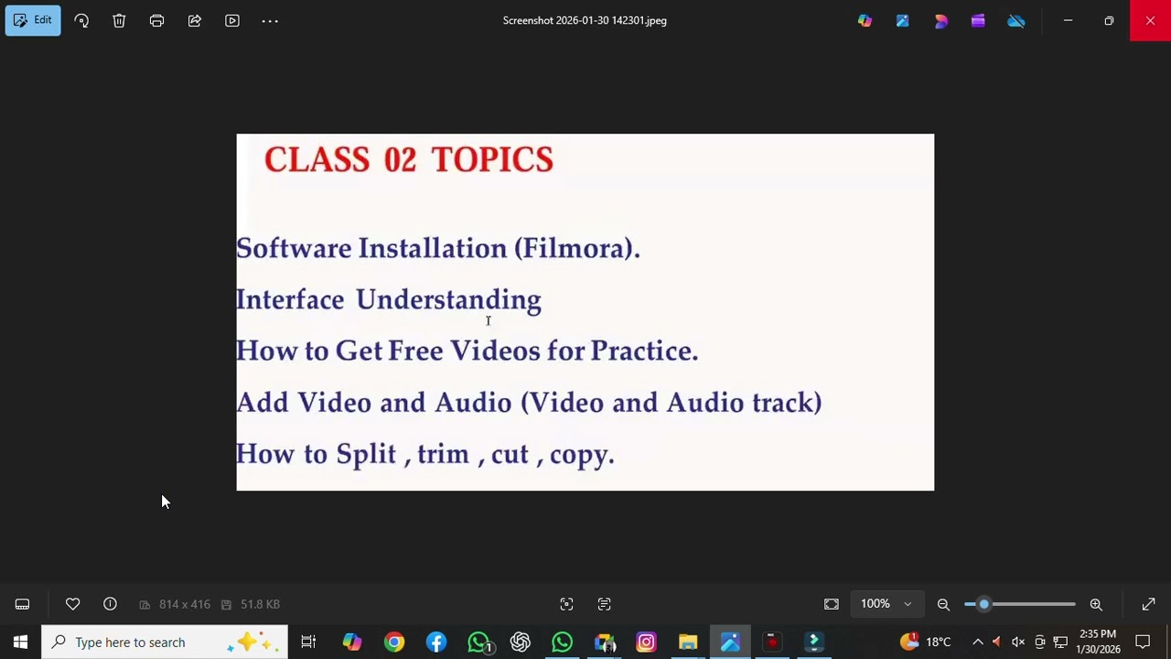Click the zoom in magnifier icon

[1096, 604]
